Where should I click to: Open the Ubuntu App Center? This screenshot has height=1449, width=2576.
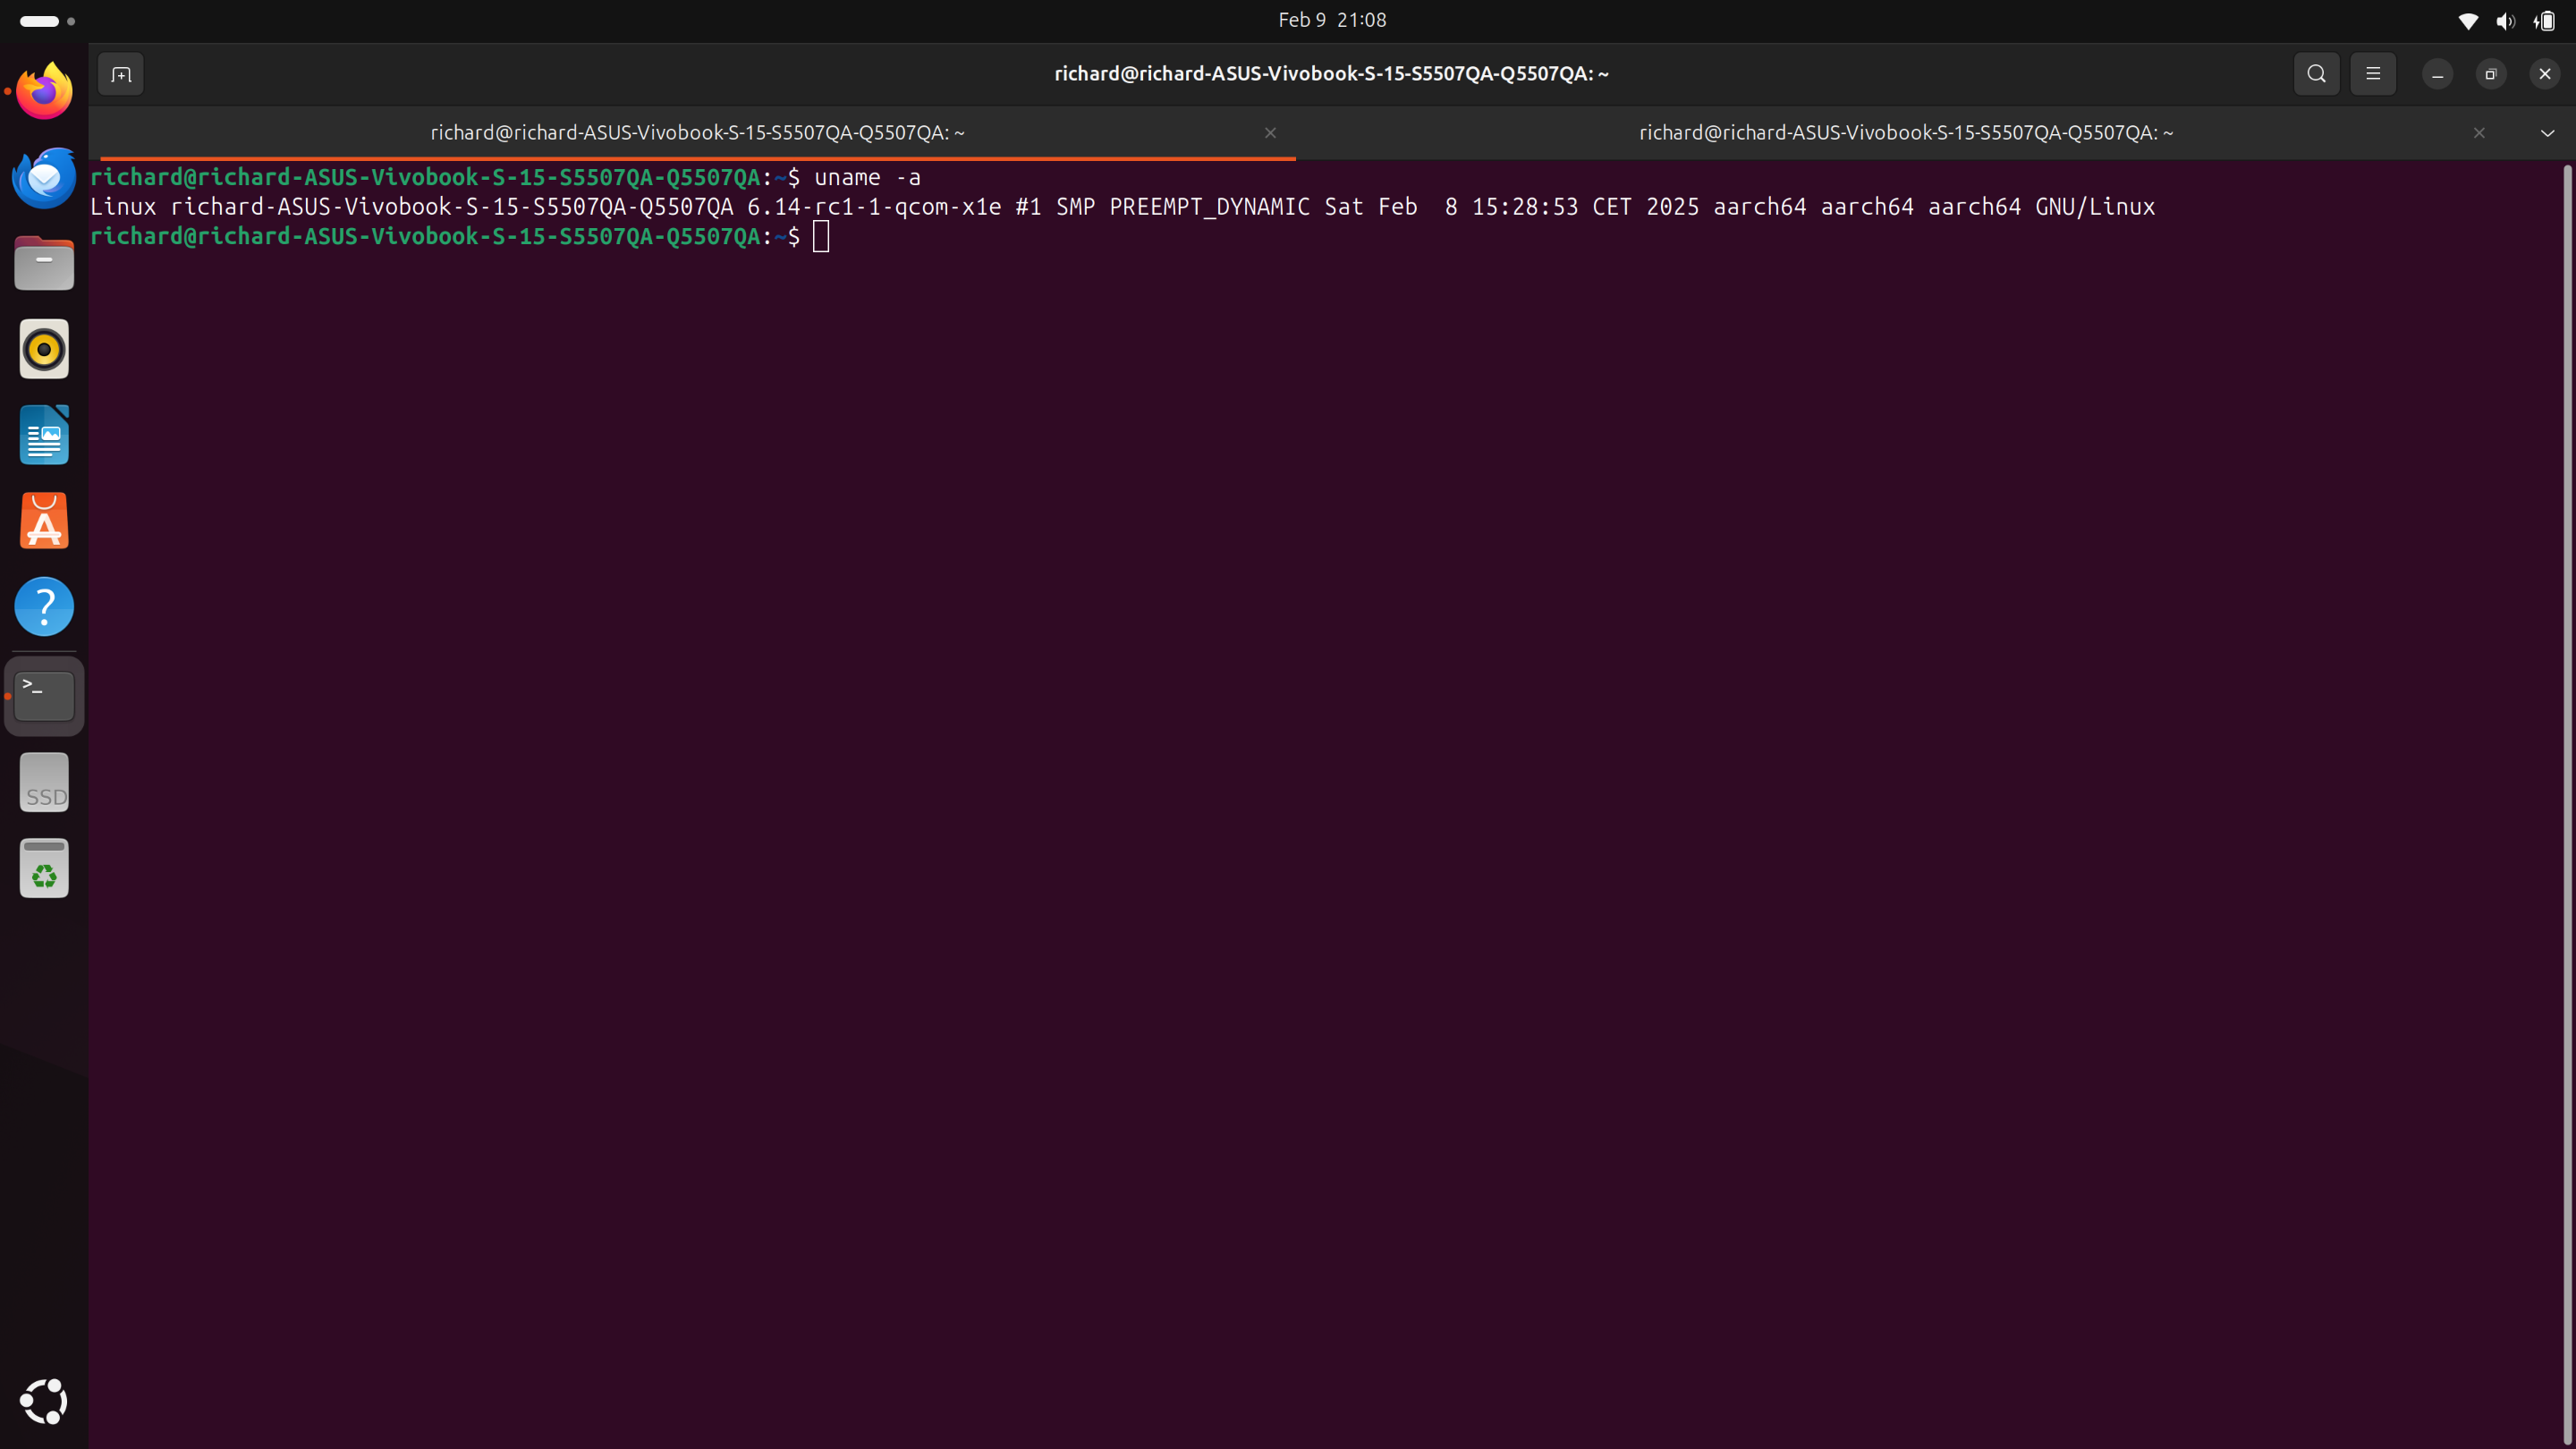43,520
